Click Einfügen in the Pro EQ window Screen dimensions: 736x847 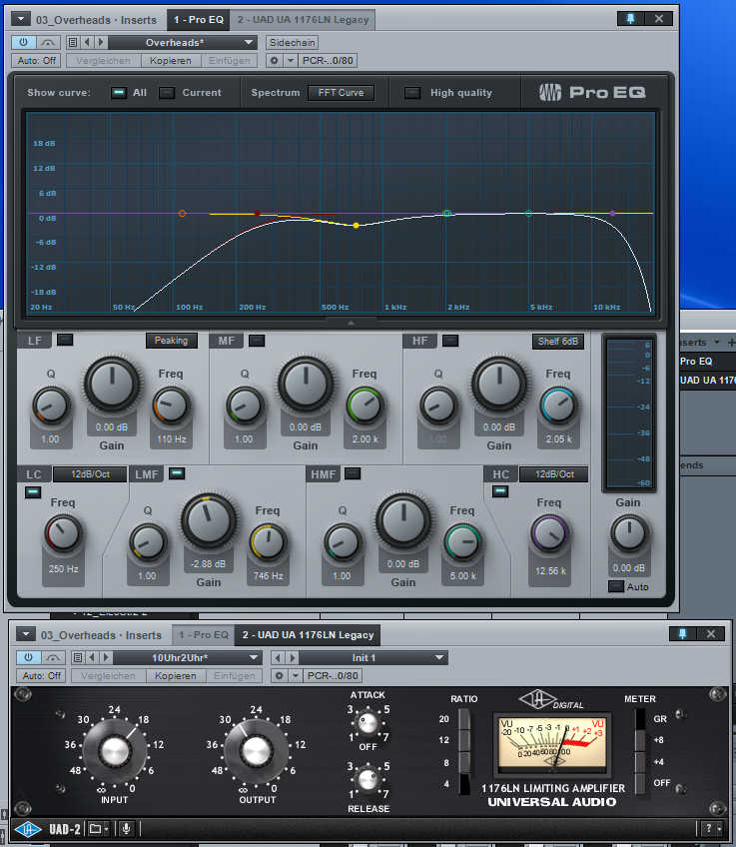pos(230,61)
